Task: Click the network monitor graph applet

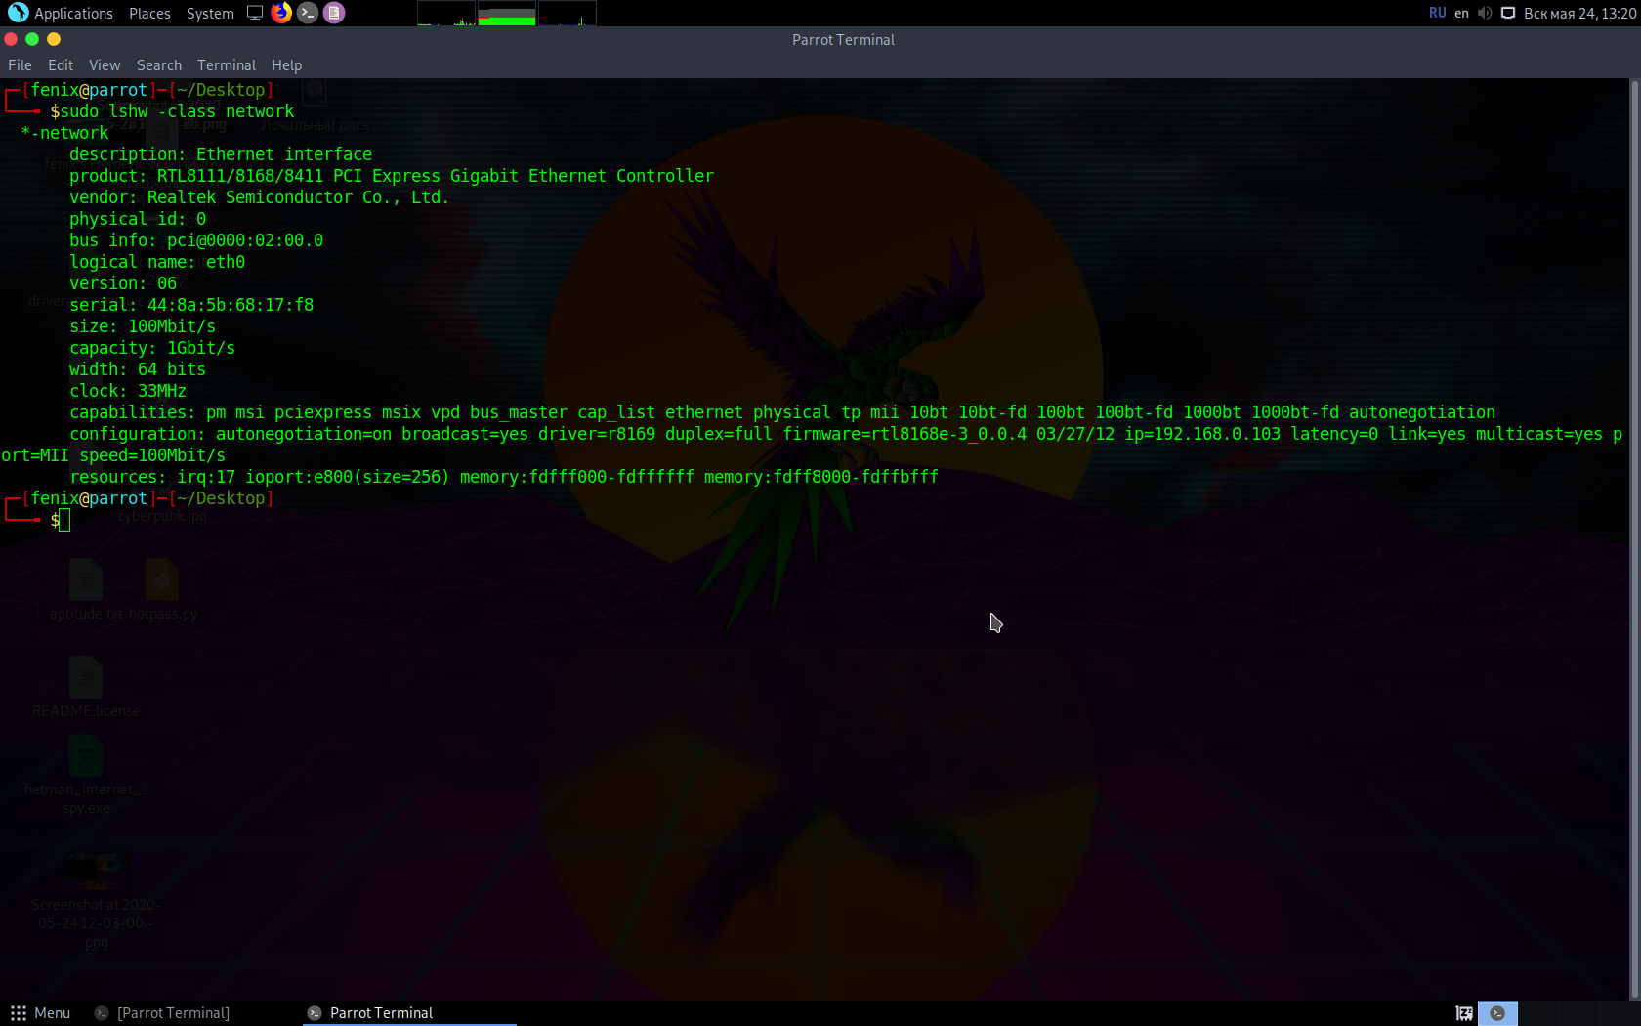Action: click(568, 14)
